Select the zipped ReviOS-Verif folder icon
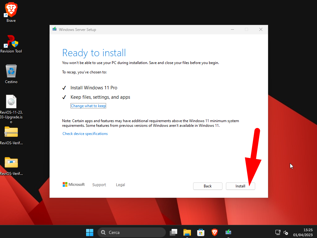This screenshot has height=238, width=317. click(x=11, y=136)
